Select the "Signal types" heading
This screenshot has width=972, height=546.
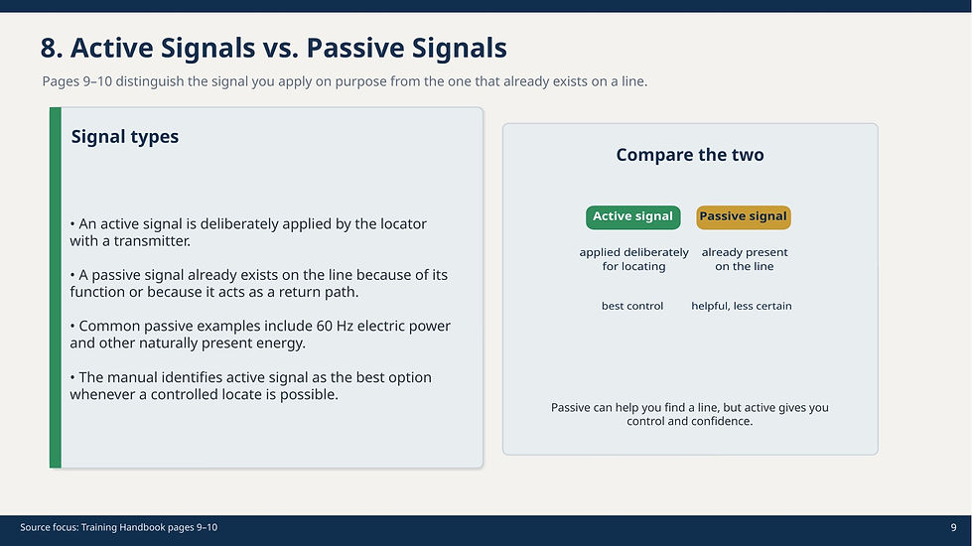pyautogui.click(x=125, y=137)
